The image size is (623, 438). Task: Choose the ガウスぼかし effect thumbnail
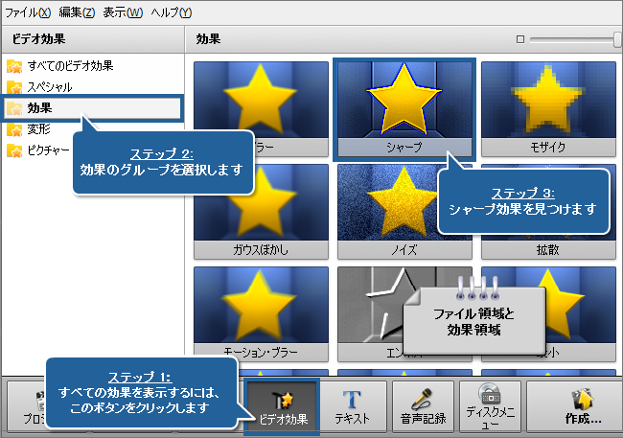[x=261, y=212]
